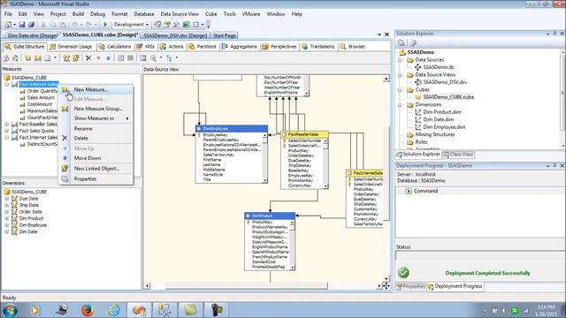Select Properties in the context menu

(96, 178)
